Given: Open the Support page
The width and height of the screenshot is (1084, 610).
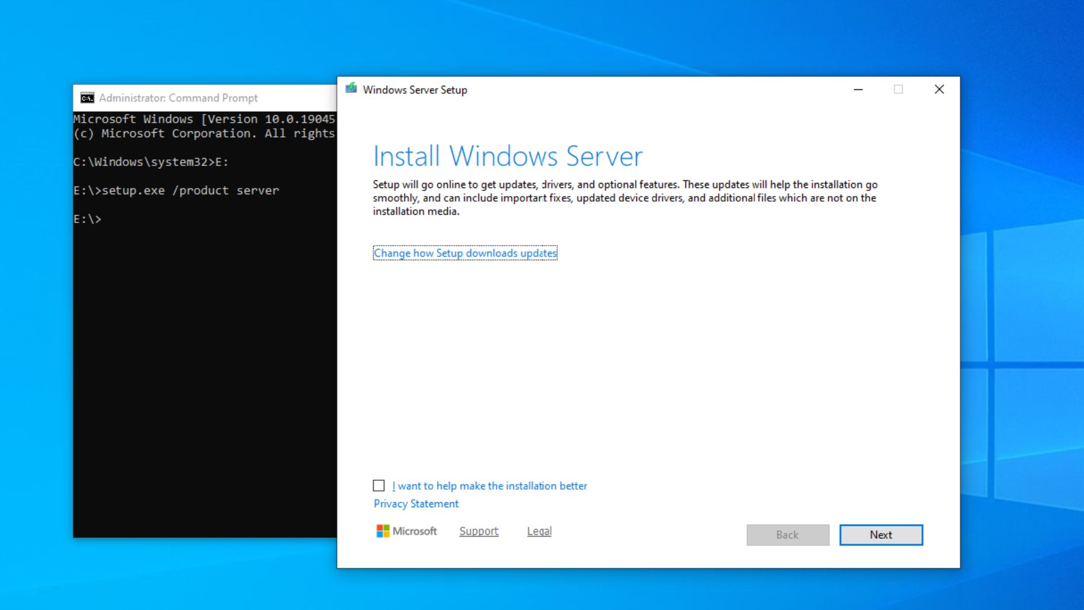Looking at the screenshot, I should [478, 531].
